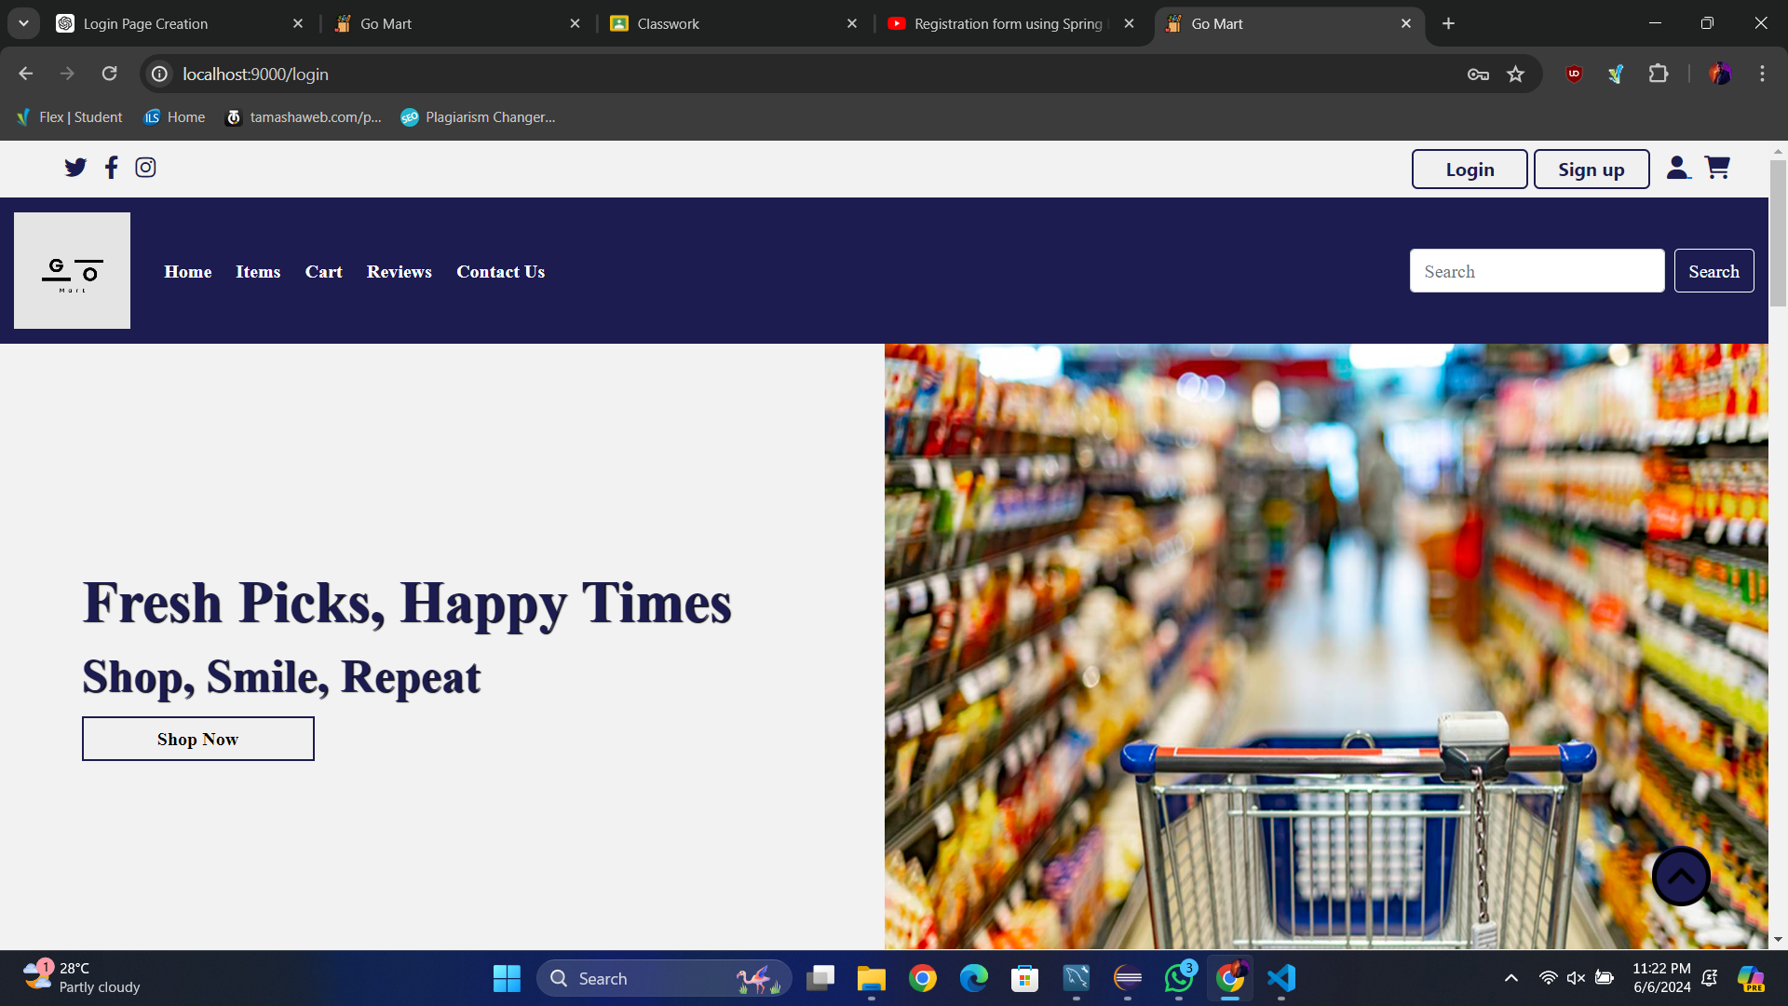Go to Items nav menu
Image resolution: width=1788 pixels, height=1006 pixels.
click(x=258, y=272)
